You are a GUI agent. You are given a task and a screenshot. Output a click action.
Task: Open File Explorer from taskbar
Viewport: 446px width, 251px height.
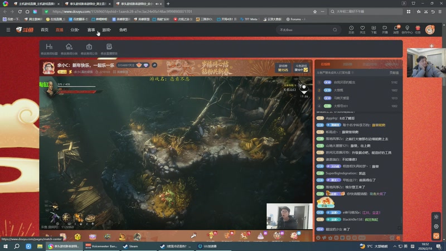click(x=40, y=246)
